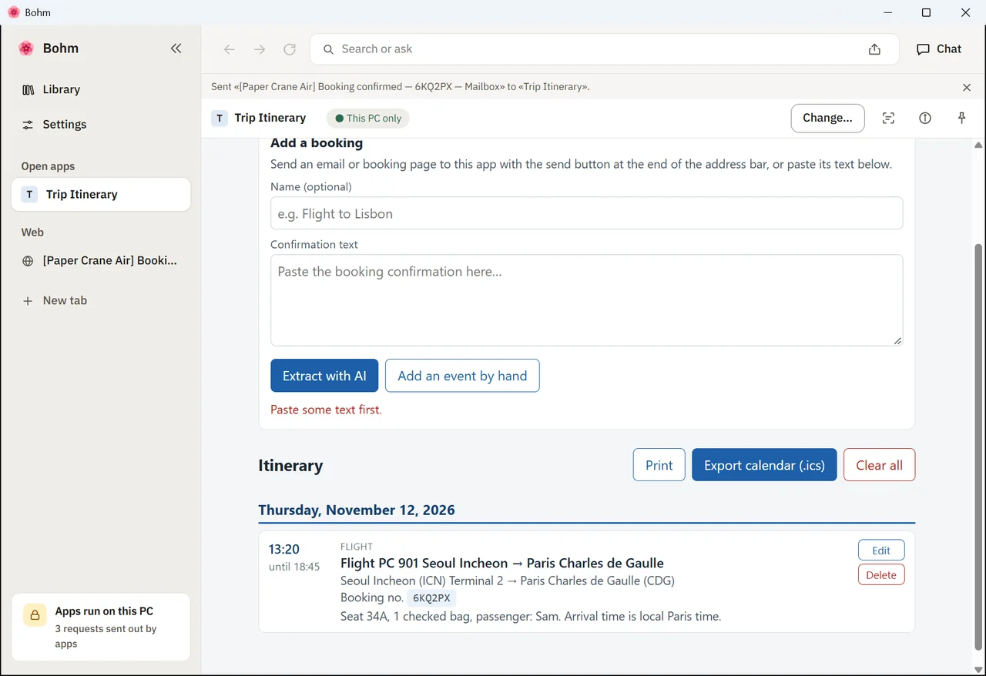The width and height of the screenshot is (986, 676).
Task: Open Settings in the sidebar
Action: (x=101, y=124)
